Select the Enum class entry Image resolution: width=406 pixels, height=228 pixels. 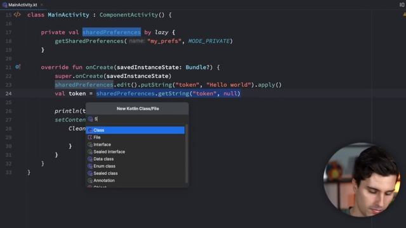(135, 166)
